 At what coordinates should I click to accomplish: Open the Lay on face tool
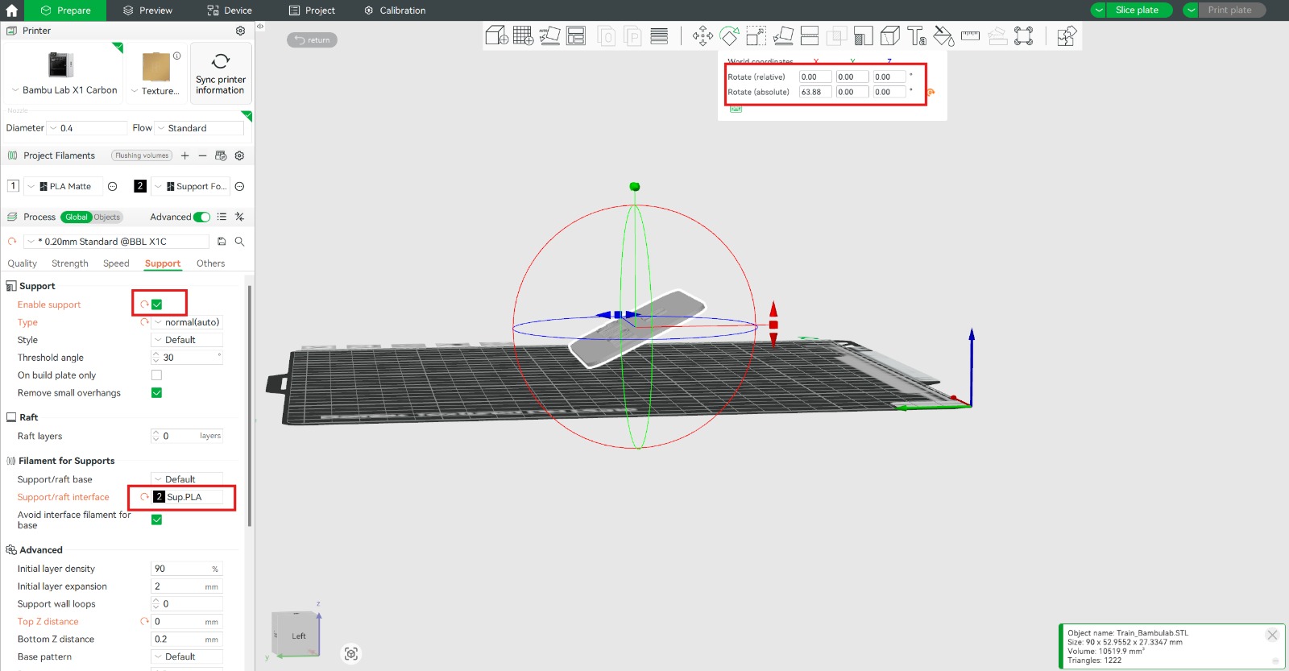(x=783, y=36)
